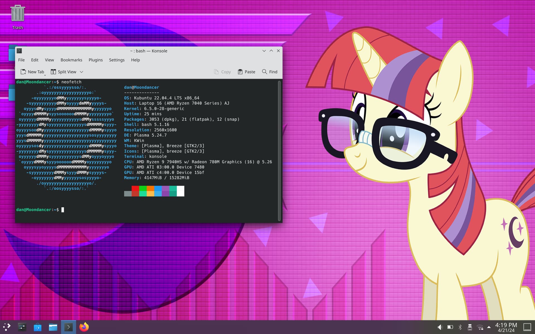Click the red color block in neofetch
535x334 pixels.
pyautogui.click(x=135, y=189)
